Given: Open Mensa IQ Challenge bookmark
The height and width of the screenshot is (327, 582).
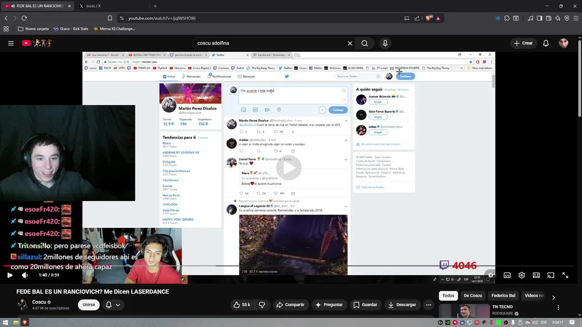Looking at the screenshot, I should (114, 29).
